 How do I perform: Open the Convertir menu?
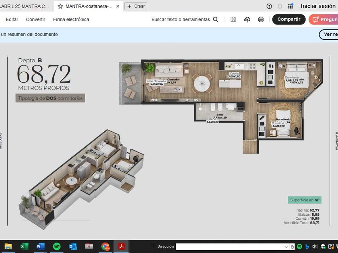pyautogui.click(x=35, y=19)
